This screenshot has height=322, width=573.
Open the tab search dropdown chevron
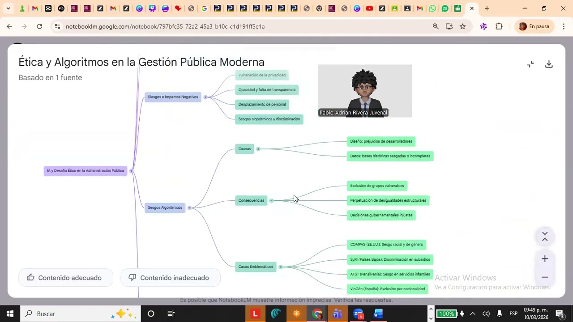pos(8,8)
